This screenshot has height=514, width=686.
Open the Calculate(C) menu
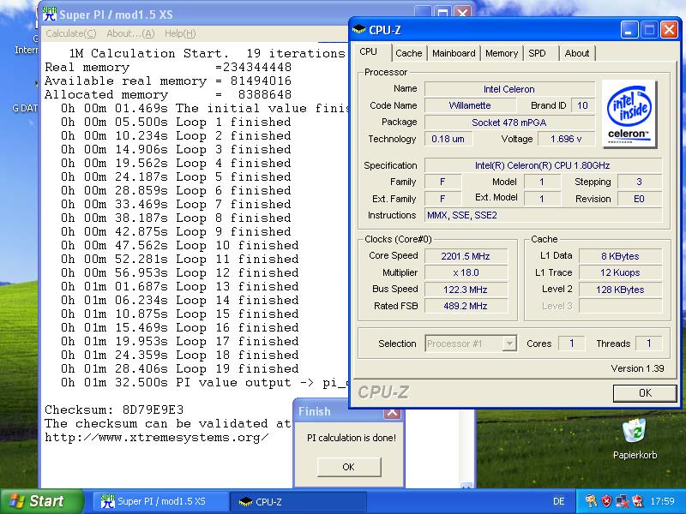click(71, 33)
